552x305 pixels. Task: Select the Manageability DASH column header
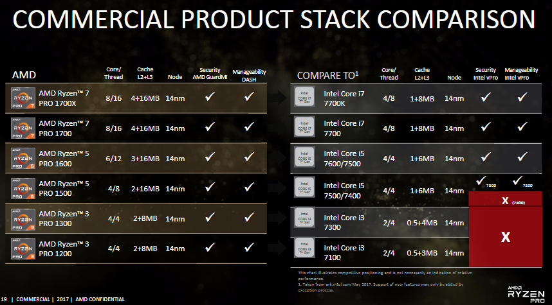pyautogui.click(x=249, y=76)
